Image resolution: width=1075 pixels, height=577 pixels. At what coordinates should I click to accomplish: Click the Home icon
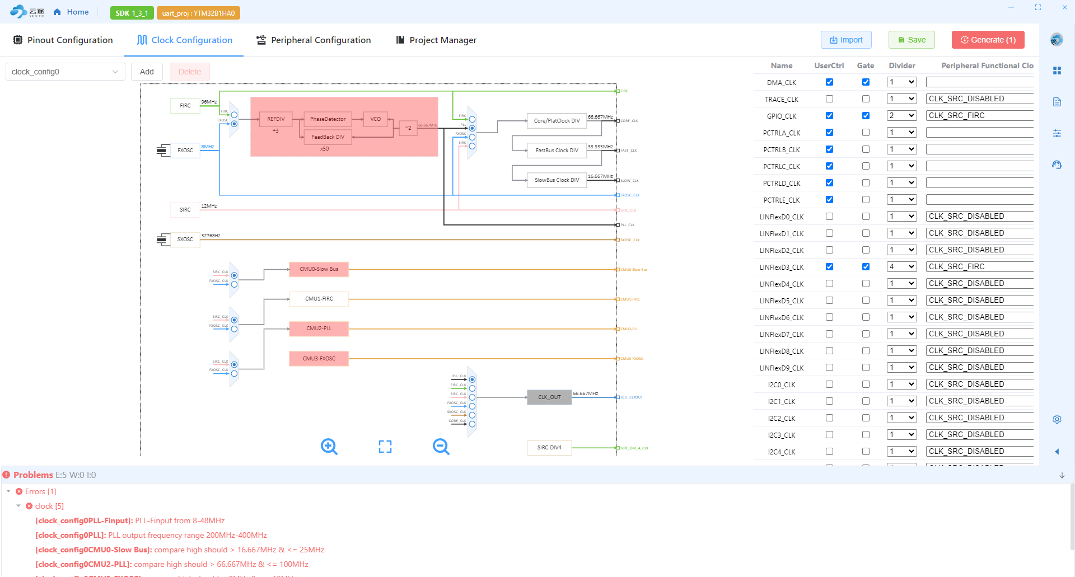click(57, 12)
